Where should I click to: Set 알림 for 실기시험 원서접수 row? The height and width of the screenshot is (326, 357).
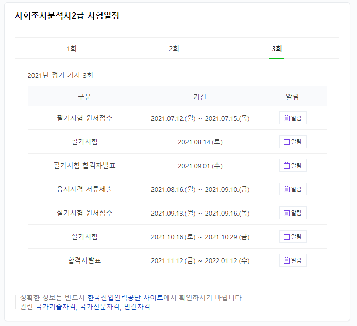coord(293,213)
